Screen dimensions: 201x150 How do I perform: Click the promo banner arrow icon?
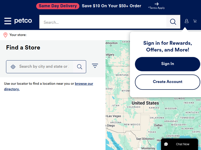pyautogui.click(x=157, y=4)
